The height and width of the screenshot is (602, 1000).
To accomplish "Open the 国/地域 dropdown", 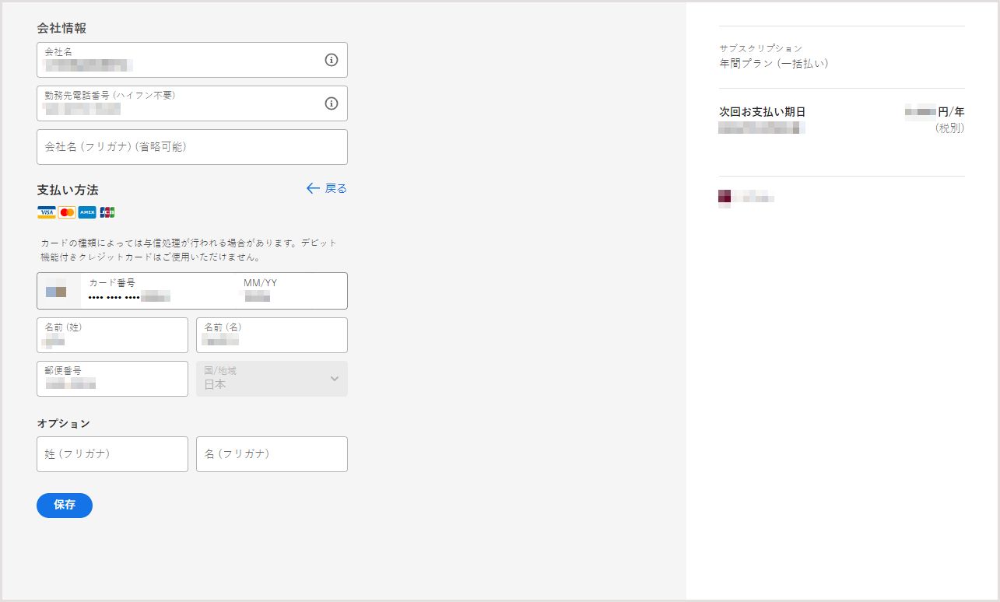I will click(x=272, y=379).
